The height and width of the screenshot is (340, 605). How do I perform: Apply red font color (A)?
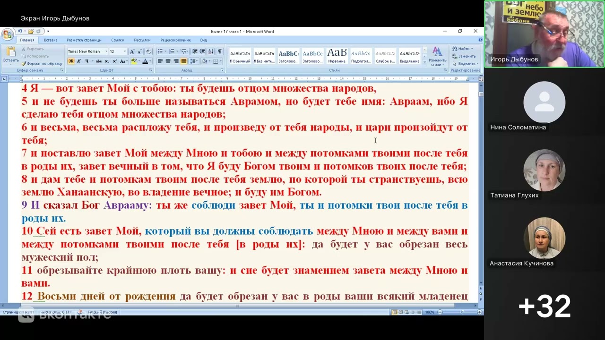click(145, 61)
